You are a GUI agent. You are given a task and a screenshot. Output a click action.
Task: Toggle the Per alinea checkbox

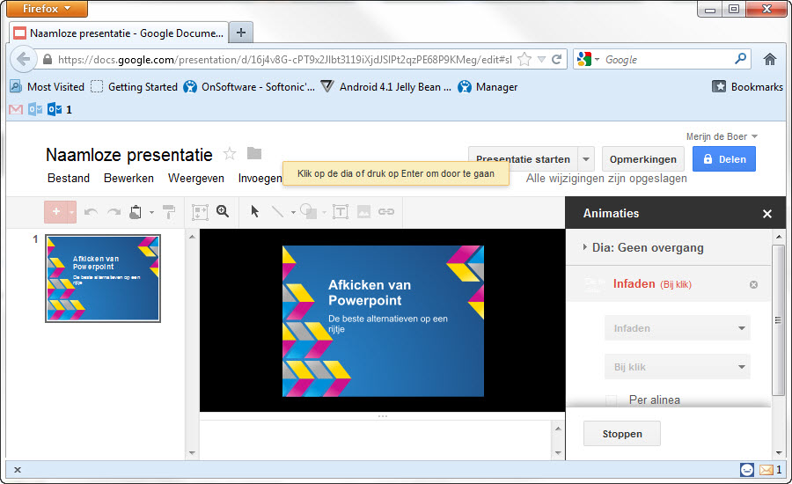pyautogui.click(x=612, y=400)
